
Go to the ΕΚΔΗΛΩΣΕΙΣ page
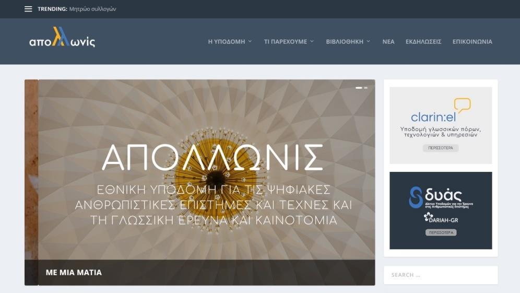click(x=423, y=41)
